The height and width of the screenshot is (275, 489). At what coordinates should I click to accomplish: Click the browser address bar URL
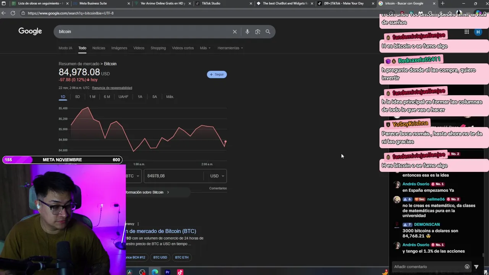coord(71,13)
